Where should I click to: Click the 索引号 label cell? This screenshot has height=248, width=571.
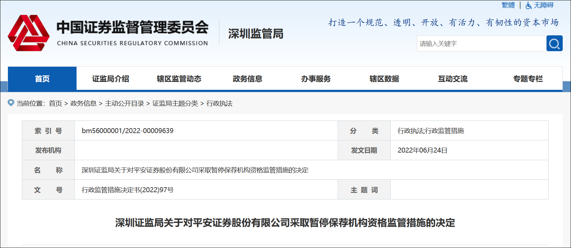(48, 131)
